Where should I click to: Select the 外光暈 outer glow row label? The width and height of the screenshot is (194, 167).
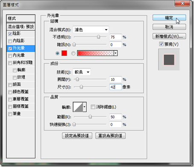point(19,48)
